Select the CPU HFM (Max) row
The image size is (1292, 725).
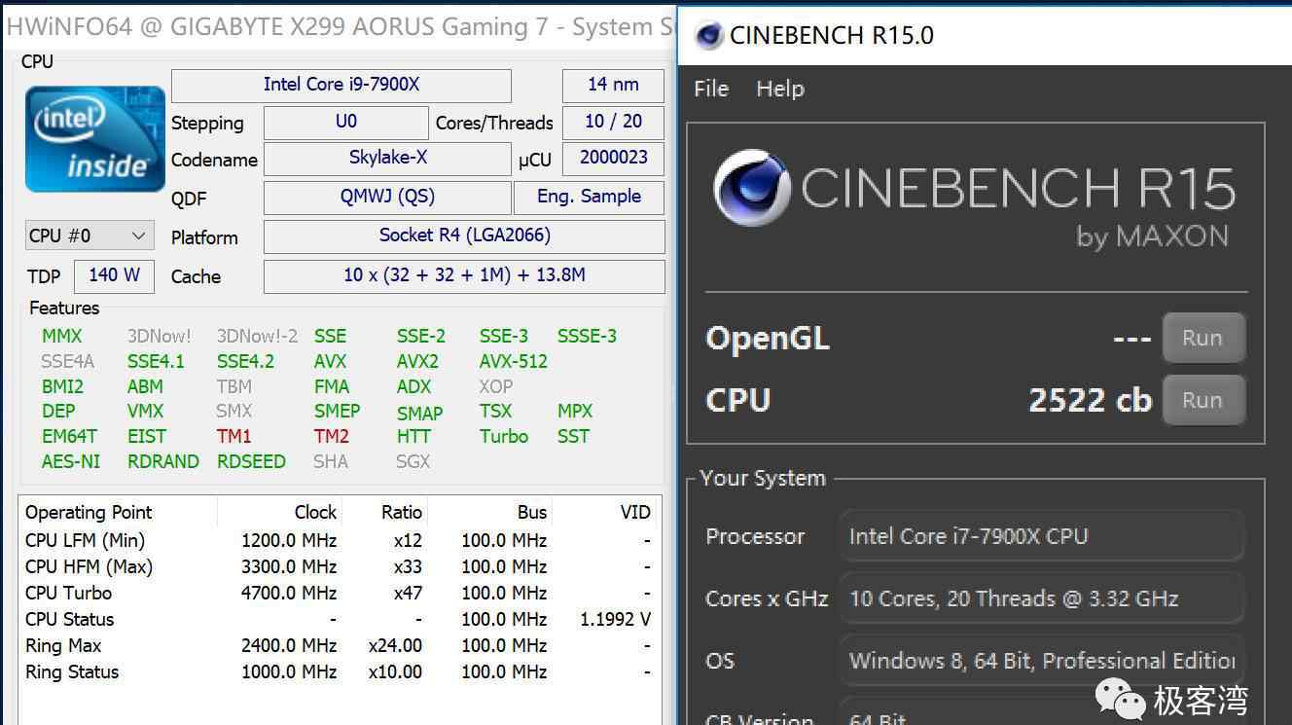click(338, 566)
